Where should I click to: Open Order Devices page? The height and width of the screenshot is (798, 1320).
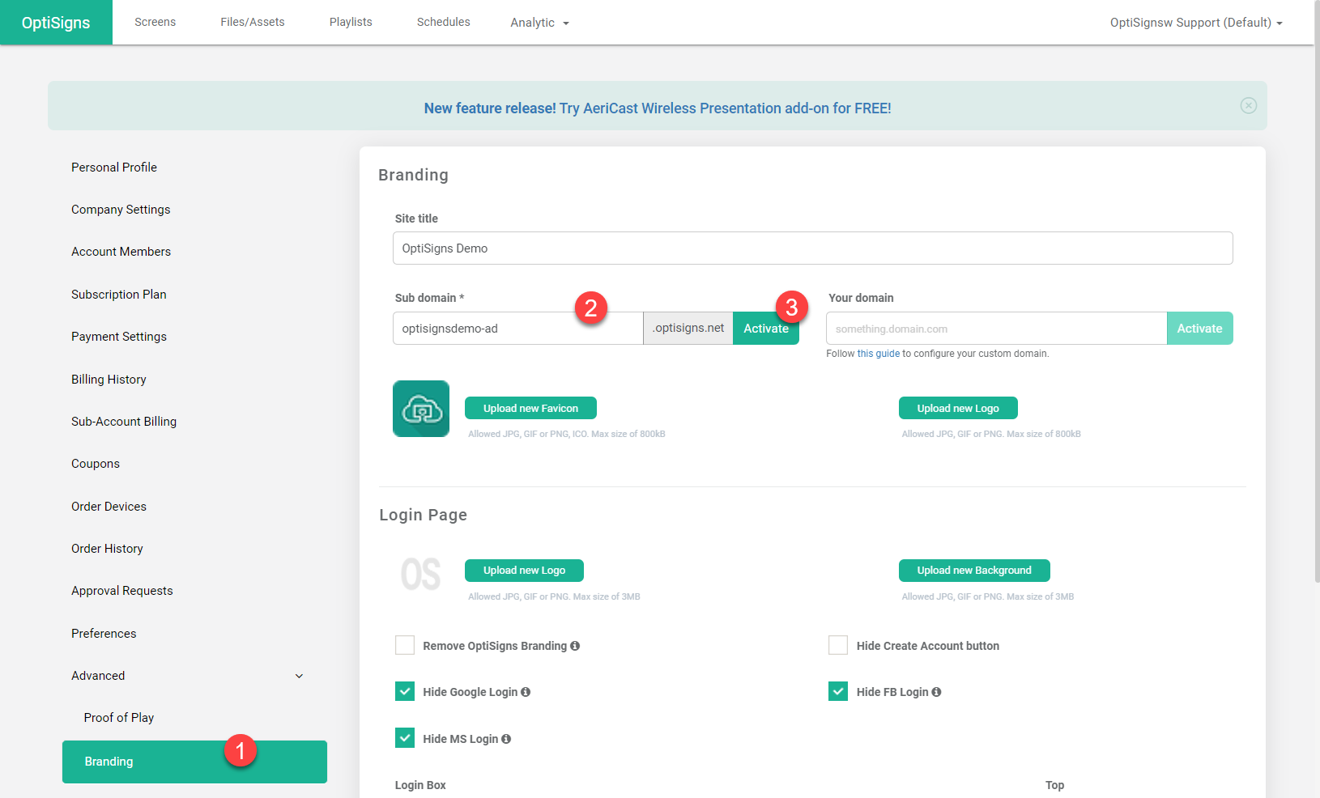pos(109,507)
